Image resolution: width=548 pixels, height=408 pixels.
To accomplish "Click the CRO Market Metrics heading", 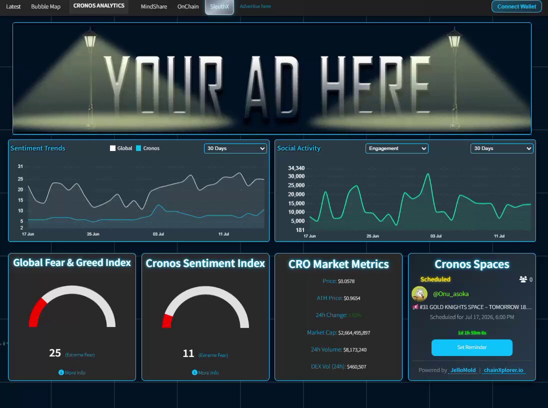I will [338, 264].
